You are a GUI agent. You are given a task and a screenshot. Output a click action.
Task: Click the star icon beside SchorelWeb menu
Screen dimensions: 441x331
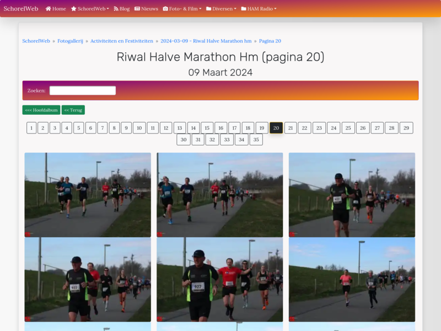click(x=74, y=9)
